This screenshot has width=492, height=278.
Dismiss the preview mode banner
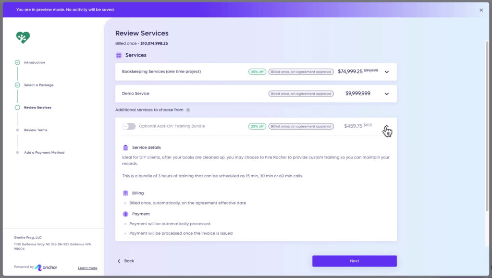tap(480, 10)
